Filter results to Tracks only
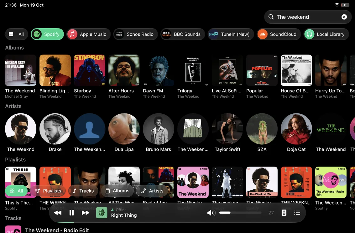Screen dimensions: 355x233 (x=83, y=191)
